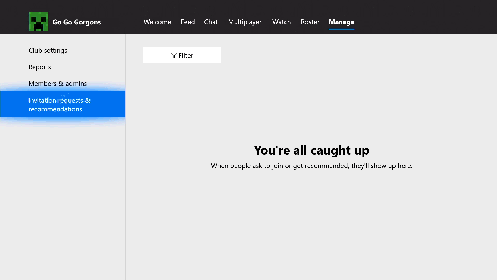View the Roster tab
The height and width of the screenshot is (280, 497).
[310, 22]
